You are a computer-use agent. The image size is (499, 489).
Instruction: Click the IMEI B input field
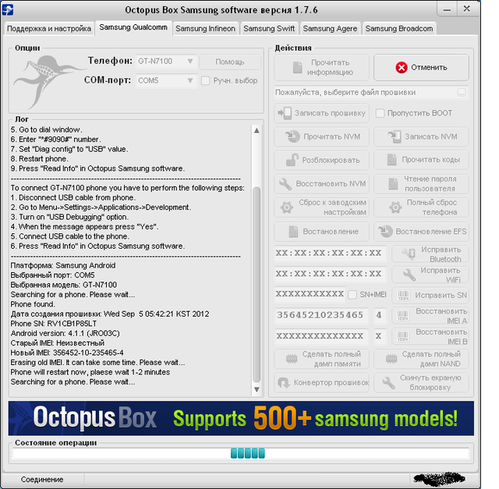pyautogui.click(x=321, y=336)
